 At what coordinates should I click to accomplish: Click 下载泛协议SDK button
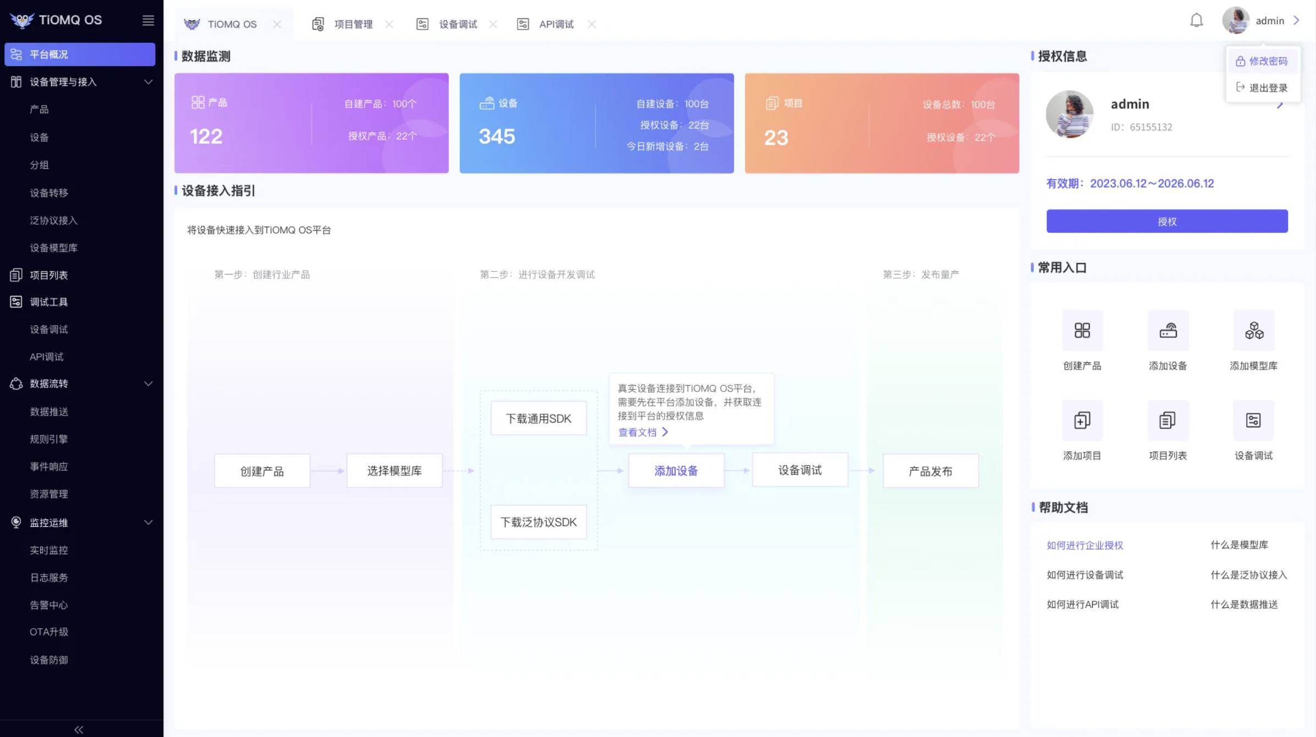point(539,522)
